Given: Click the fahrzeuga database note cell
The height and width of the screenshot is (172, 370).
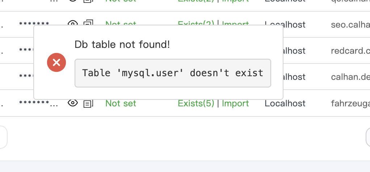Looking at the screenshot, I should (x=350, y=103).
